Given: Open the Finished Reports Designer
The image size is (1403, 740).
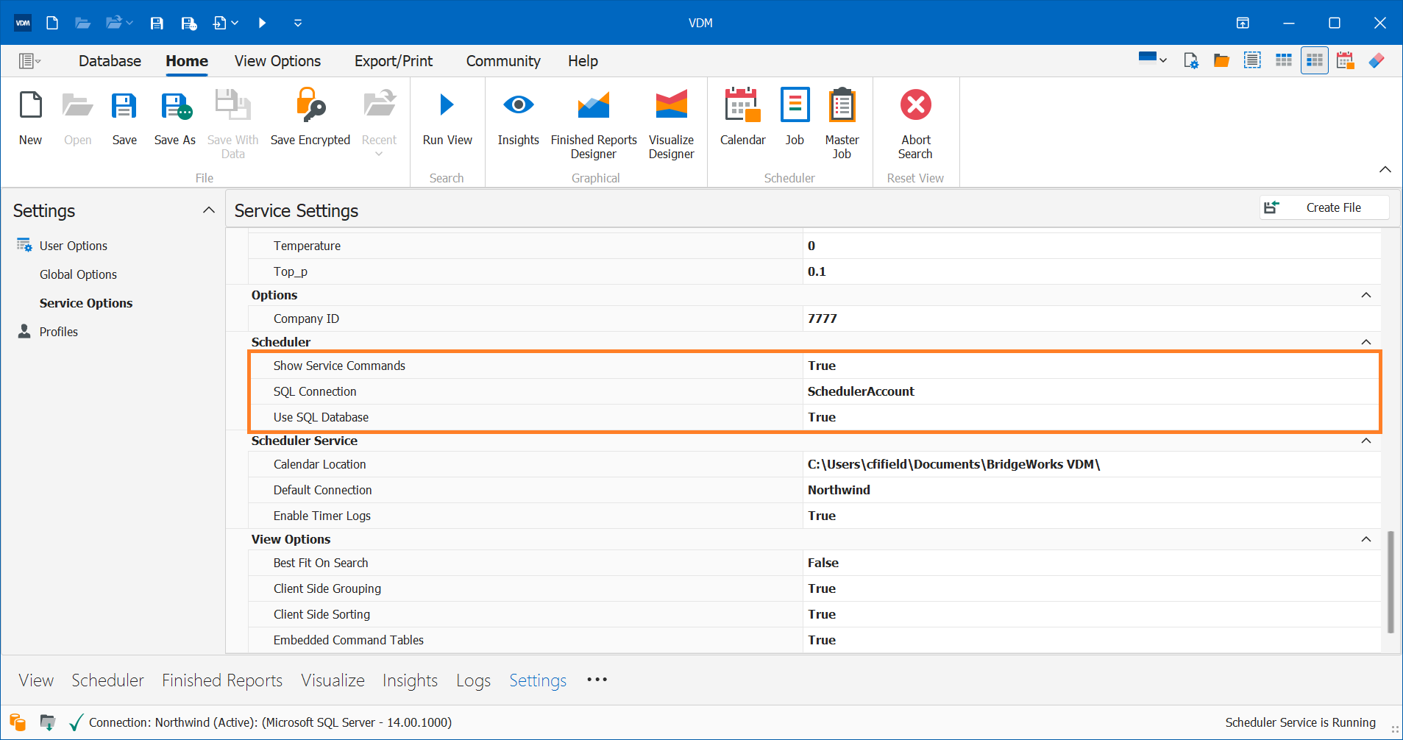Looking at the screenshot, I should [x=594, y=105].
